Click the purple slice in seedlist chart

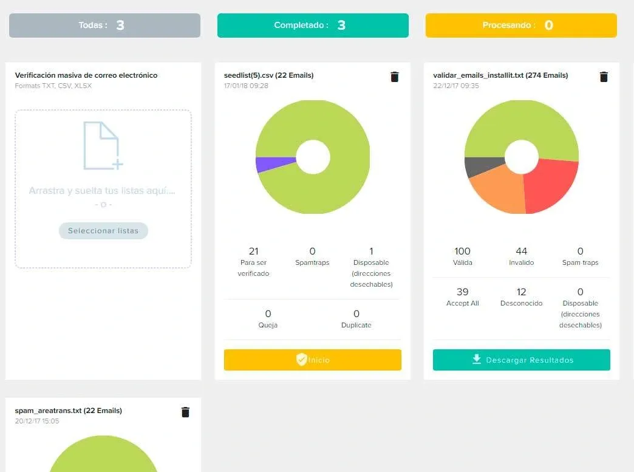click(270, 164)
